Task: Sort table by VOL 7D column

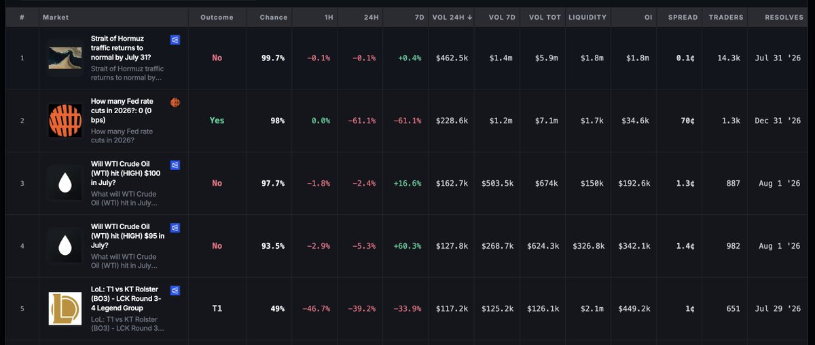Action: click(x=501, y=17)
